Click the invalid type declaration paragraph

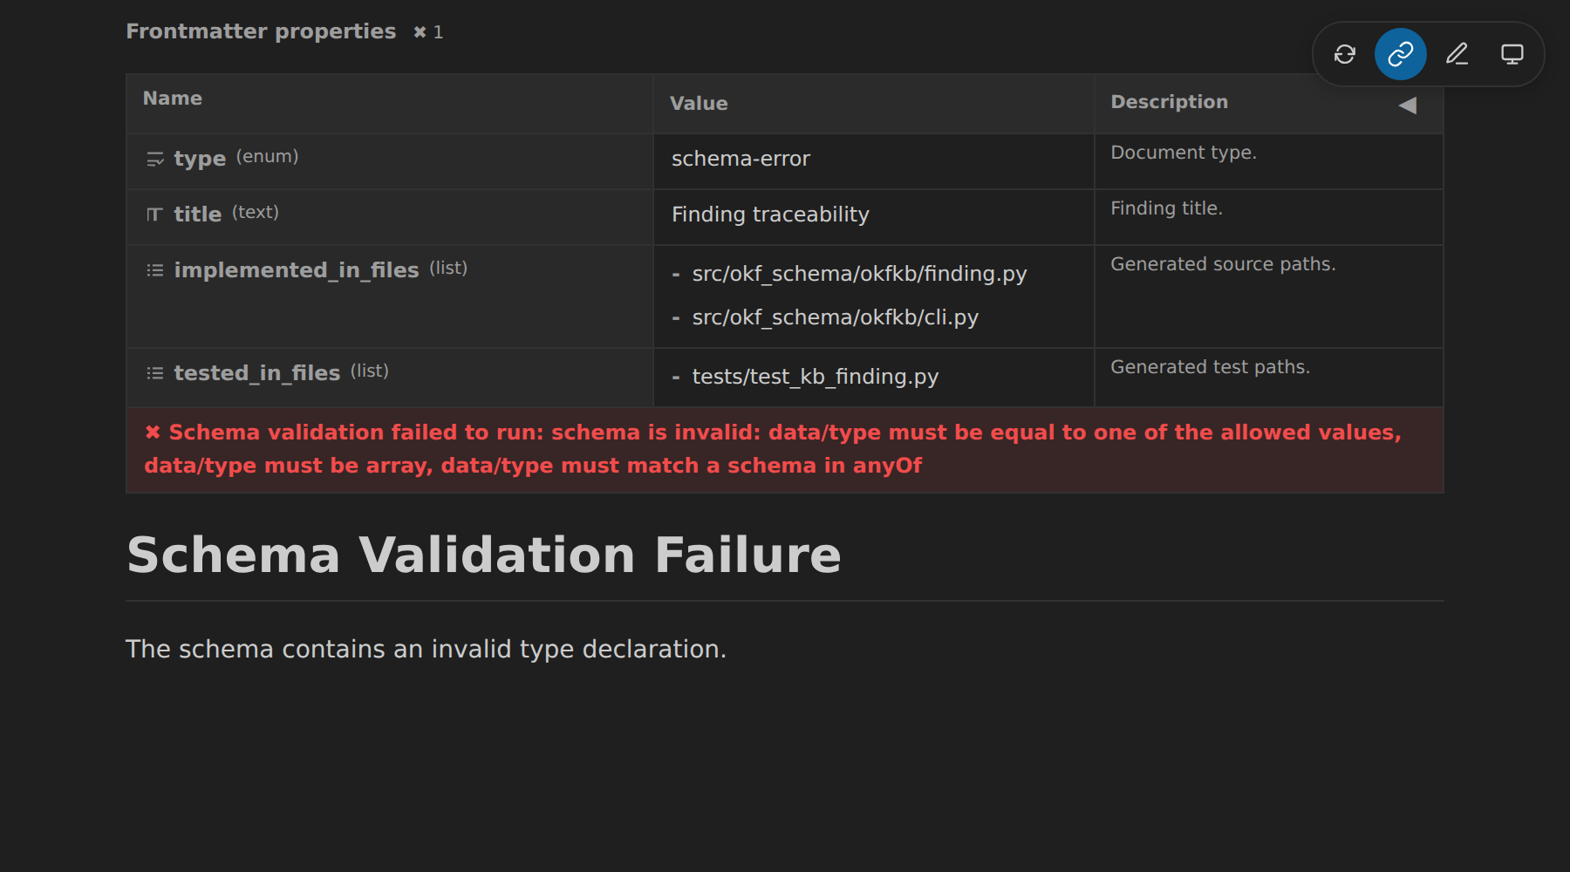tap(426, 650)
